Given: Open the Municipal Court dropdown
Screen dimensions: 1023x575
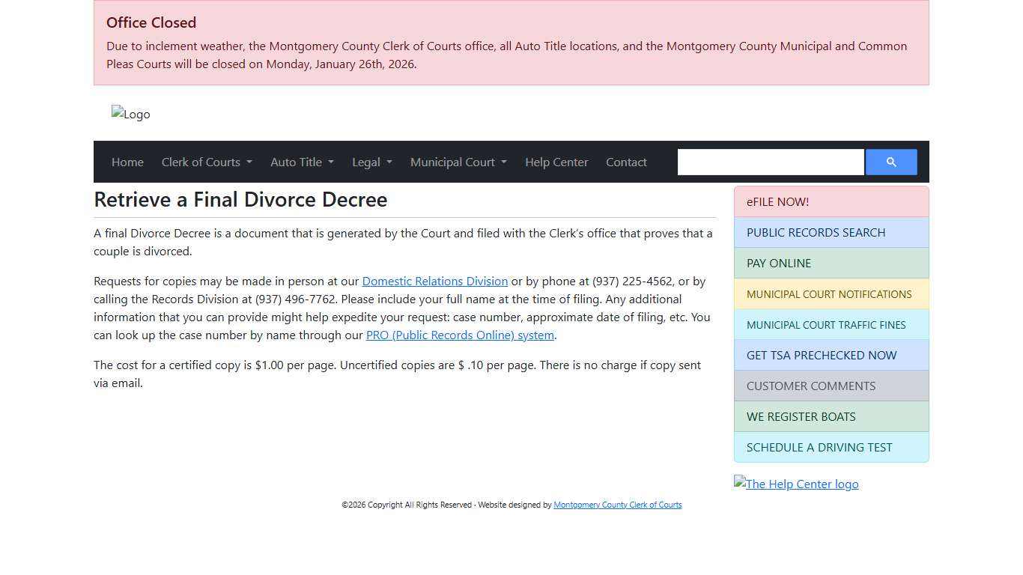Looking at the screenshot, I should coord(458,162).
